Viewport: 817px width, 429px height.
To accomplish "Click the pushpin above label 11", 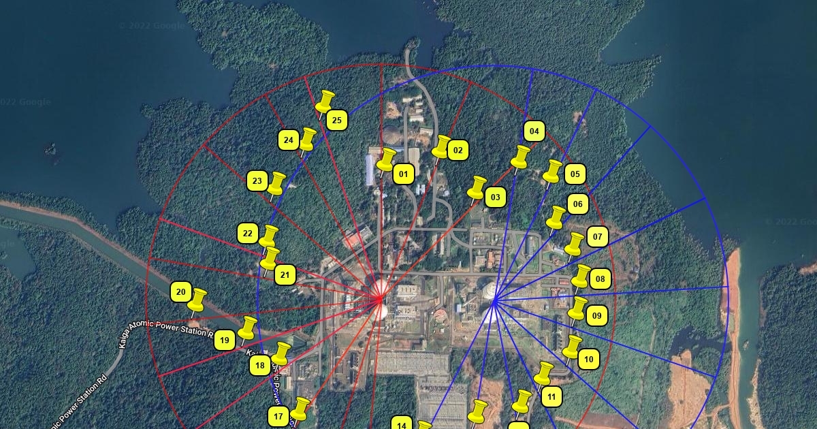I will point(543,374).
